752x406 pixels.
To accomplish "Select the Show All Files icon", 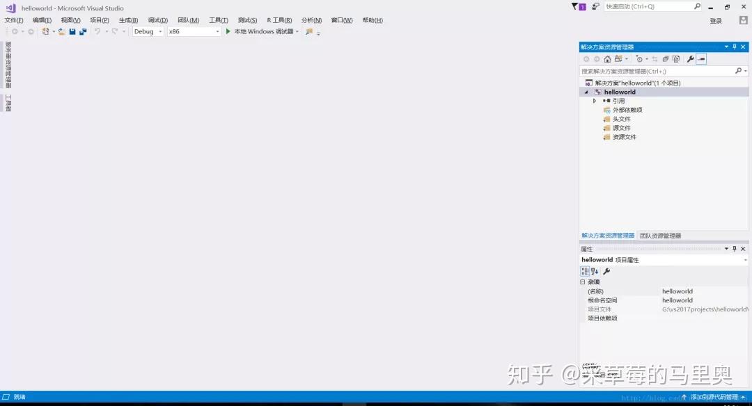I will (666, 59).
